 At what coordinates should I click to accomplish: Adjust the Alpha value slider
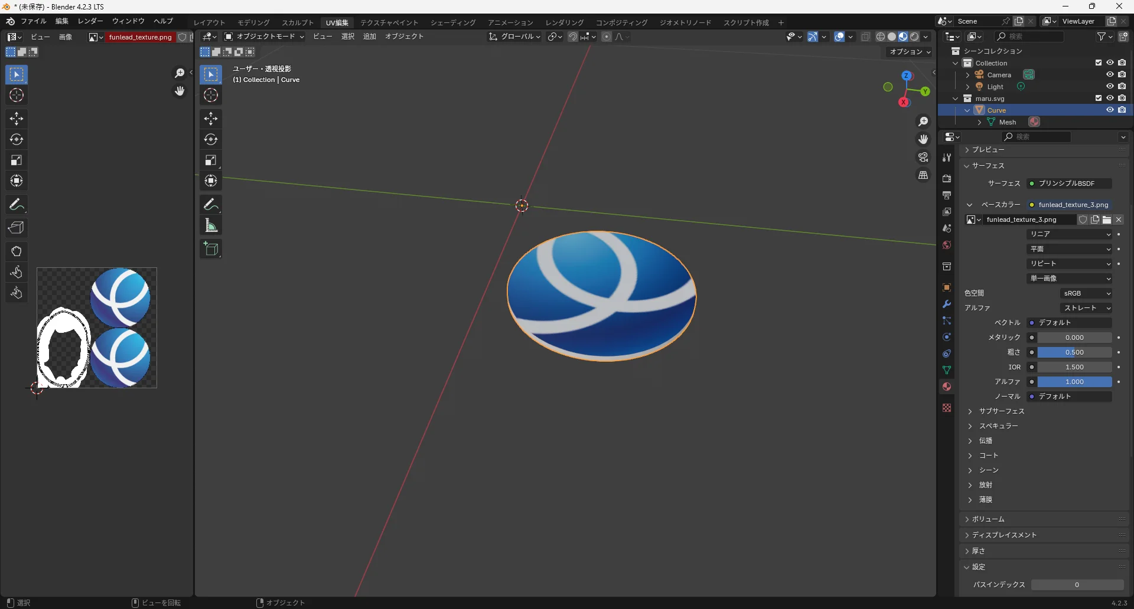[1075, 382]
